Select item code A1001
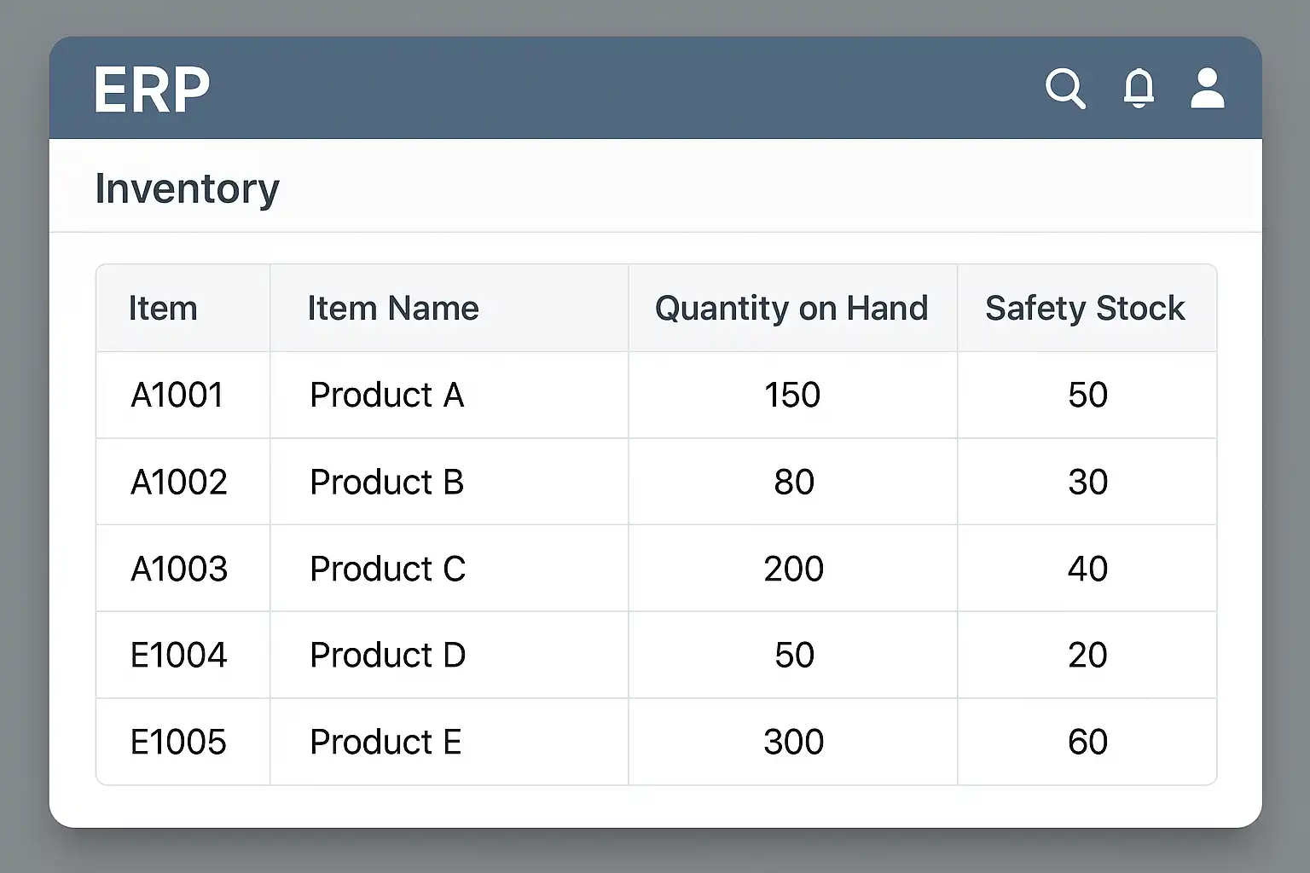The height and width of the screenshot is (873, 1310). click(x=177, y=396)
